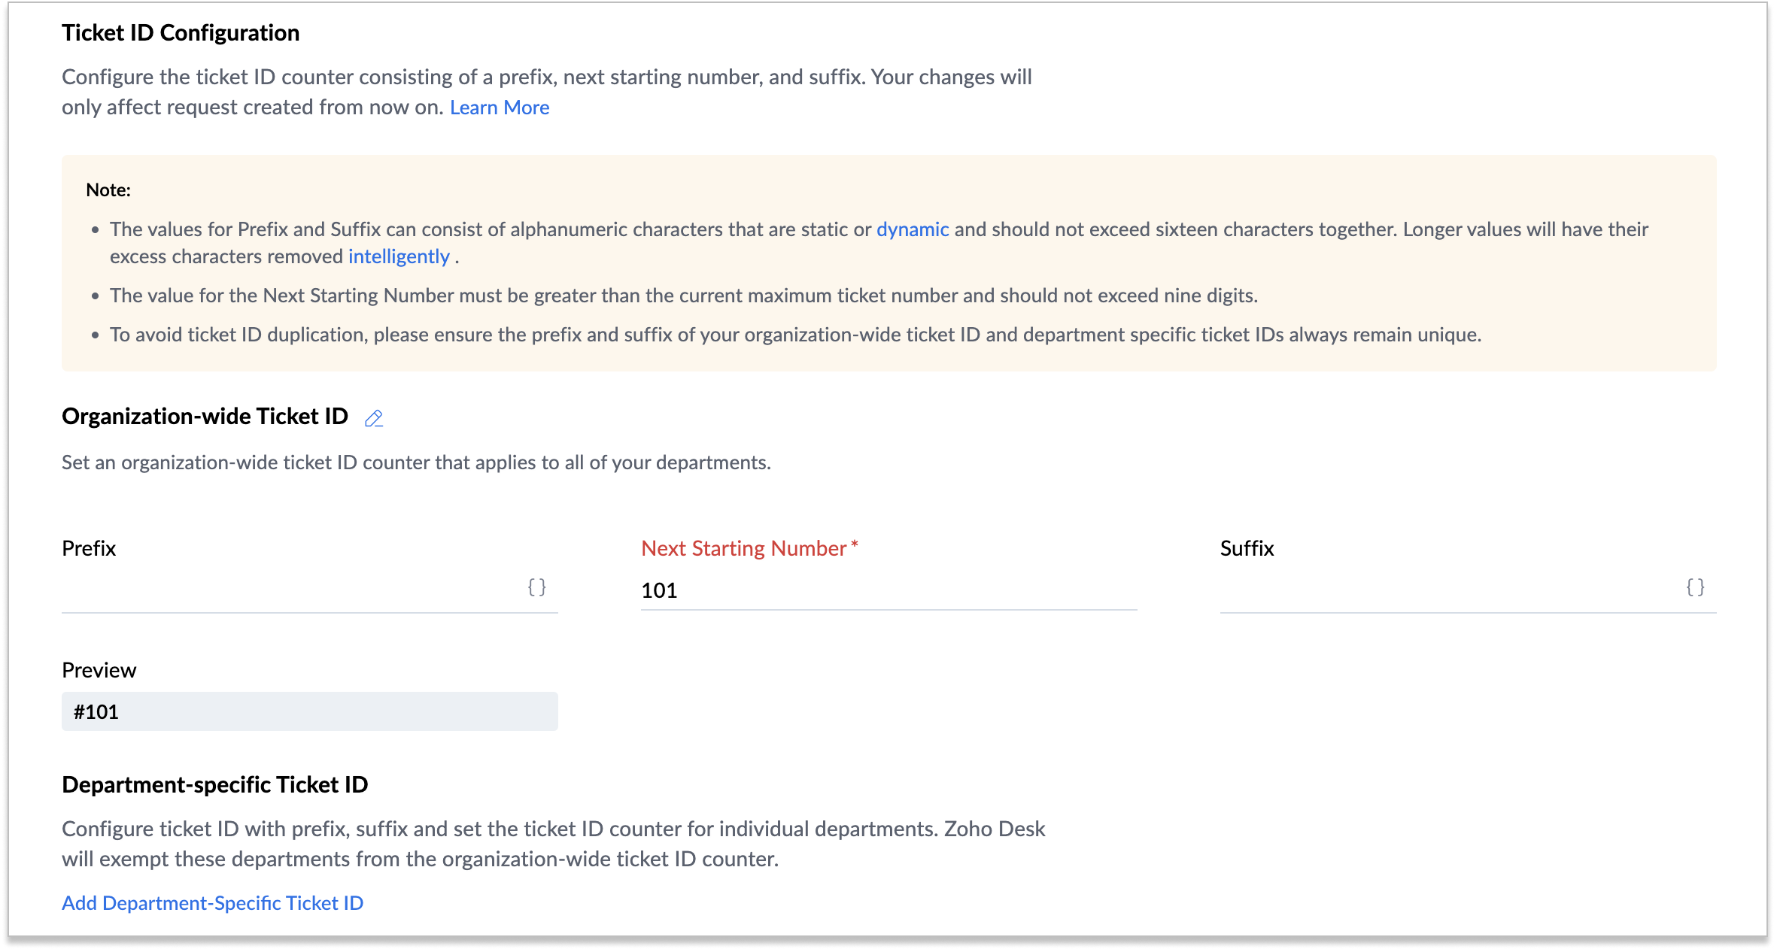
Task: Focus the Prefix input field
Action: (x=290, y=590)
